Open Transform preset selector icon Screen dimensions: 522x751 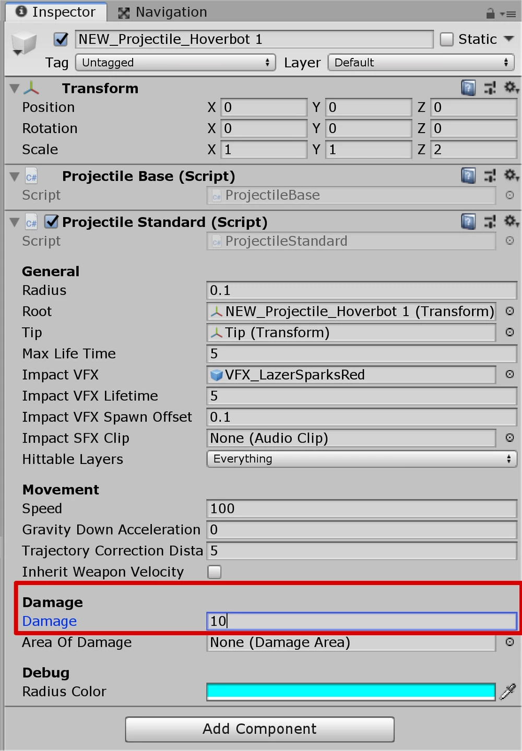tap(490, 88)
